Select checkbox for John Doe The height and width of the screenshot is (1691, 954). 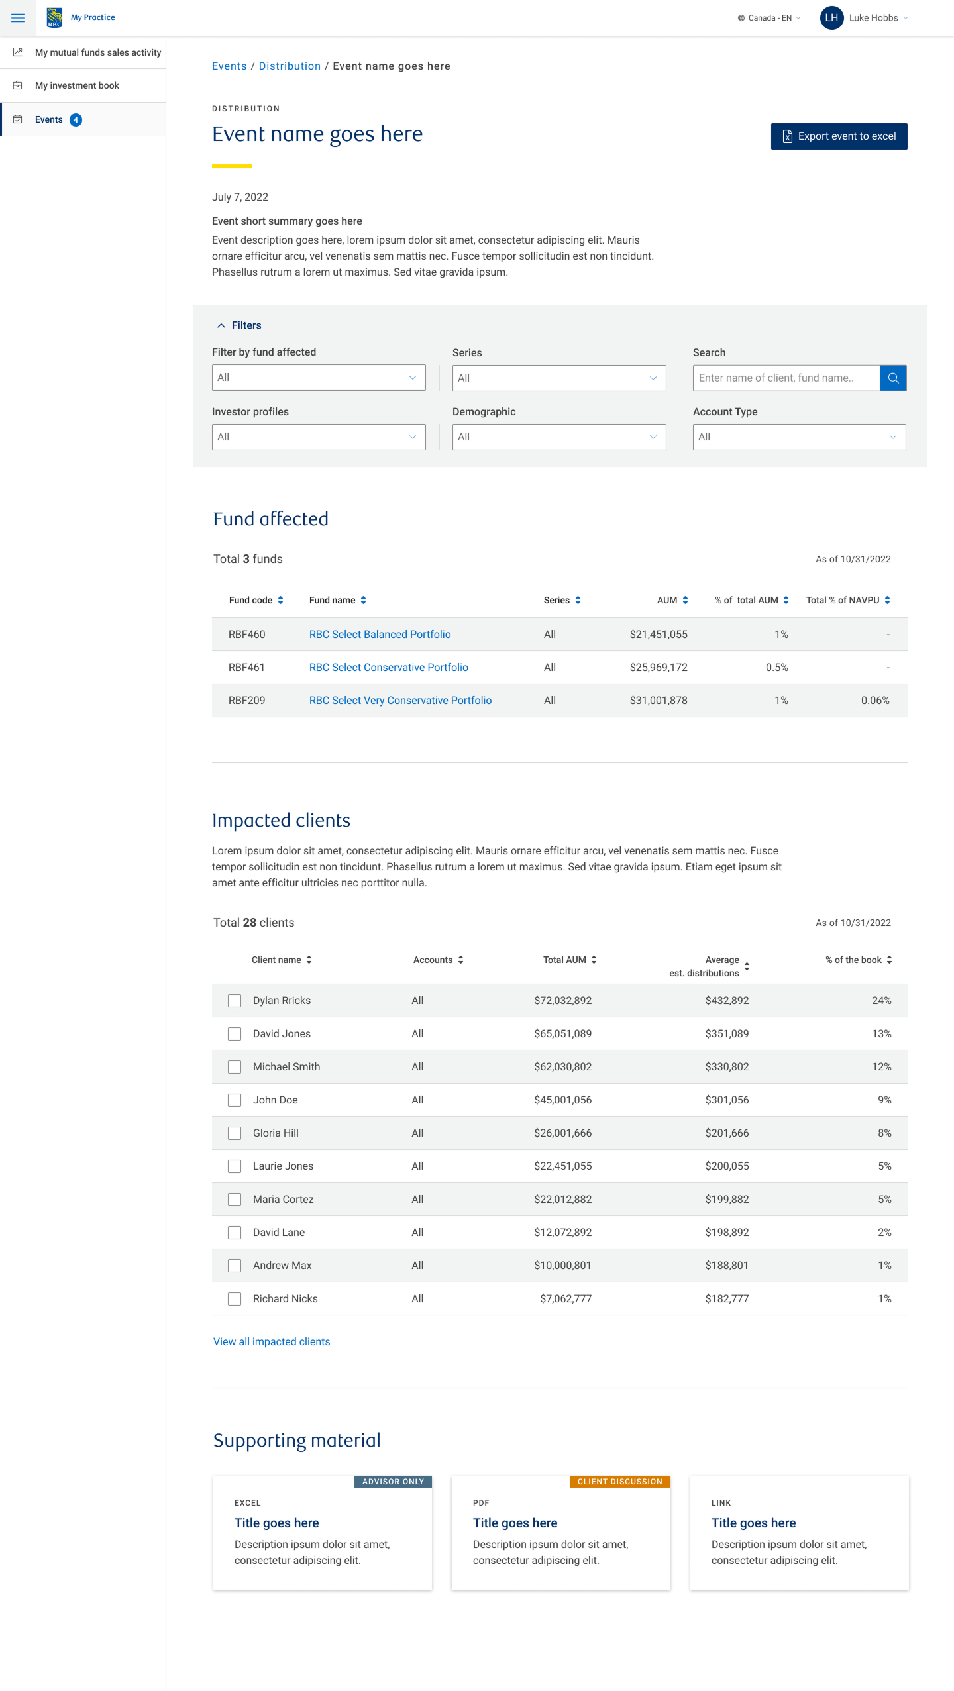click(235, 1100)
